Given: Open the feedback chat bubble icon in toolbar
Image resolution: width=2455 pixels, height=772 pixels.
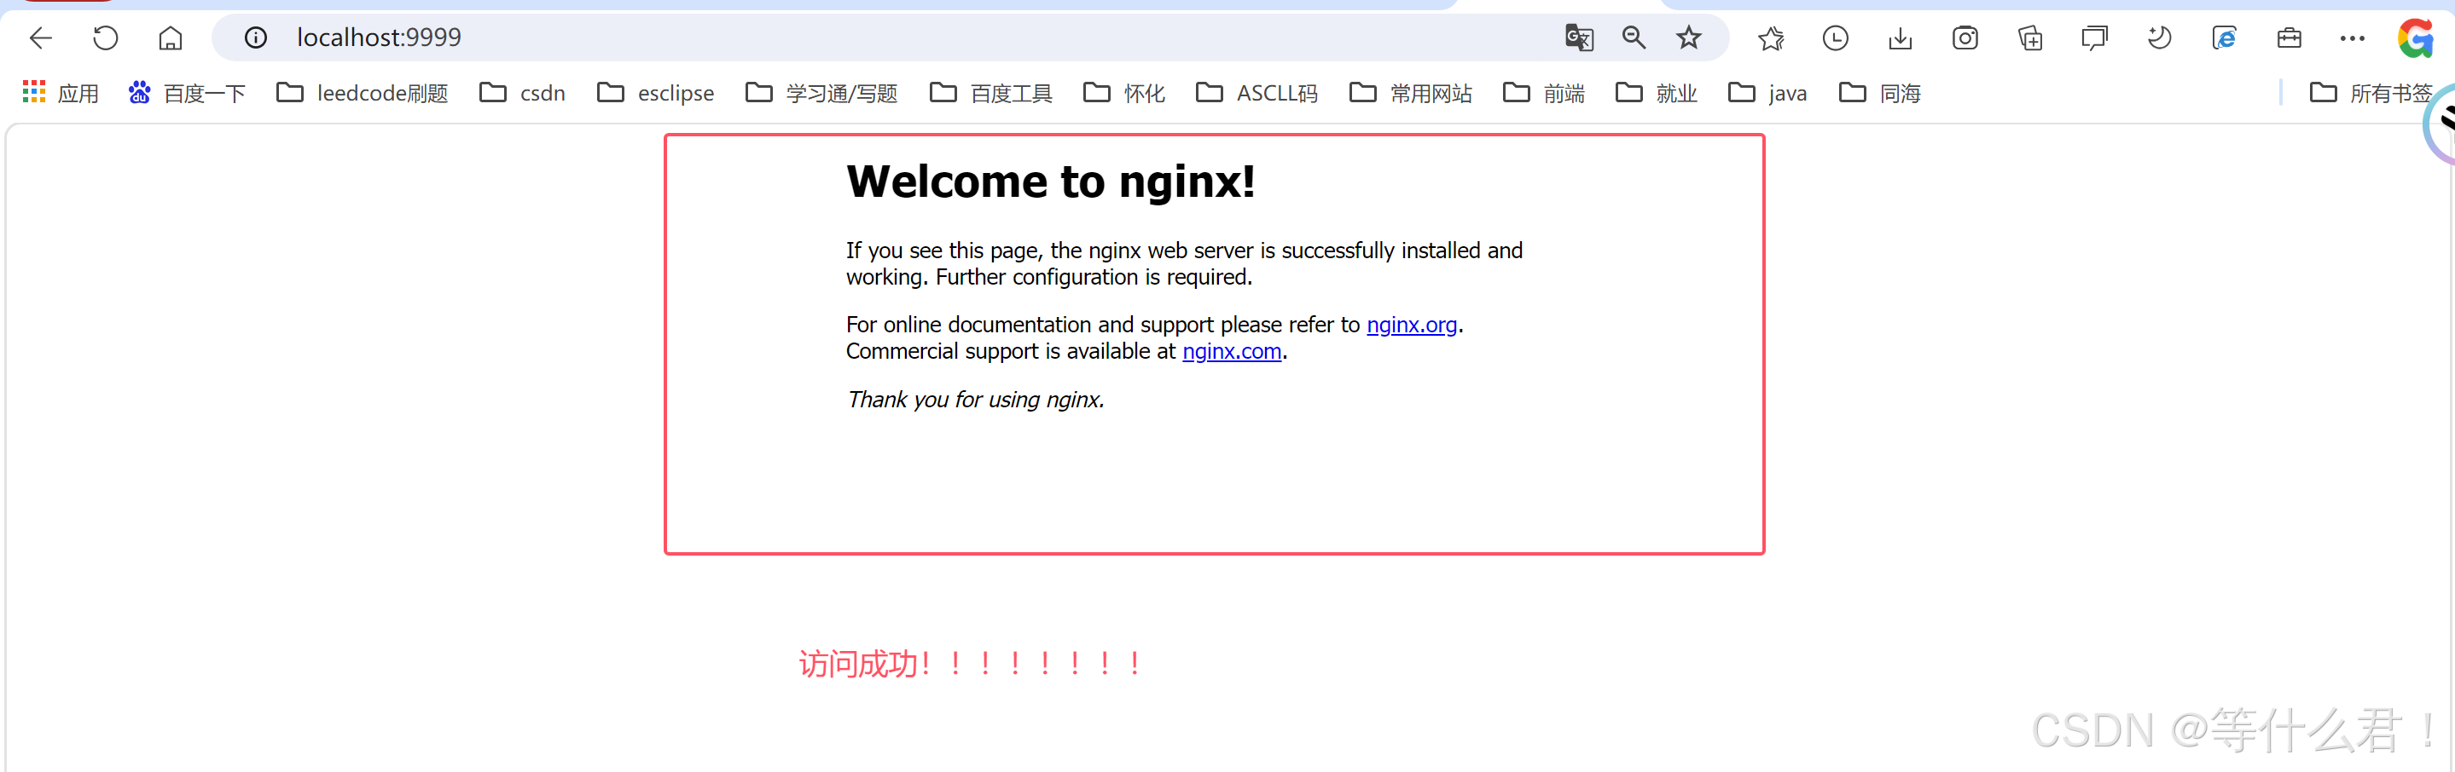Looking at the screenshot, I should click(x=2095, y=38).
